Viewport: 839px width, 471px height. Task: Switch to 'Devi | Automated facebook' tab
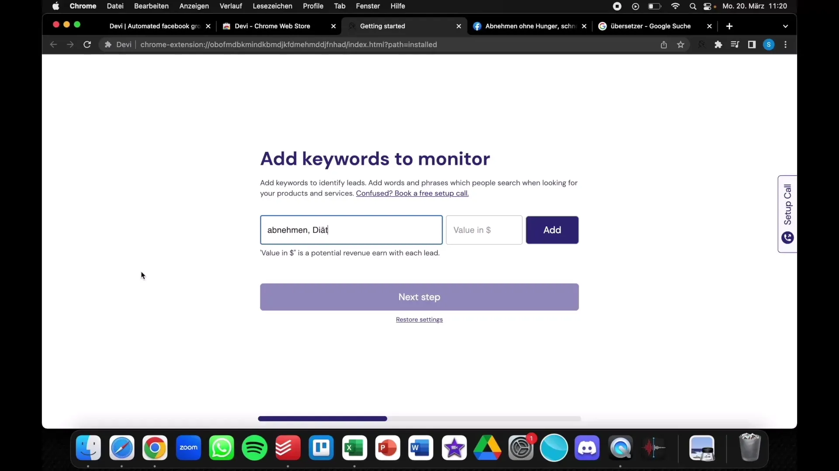(155, 26)
